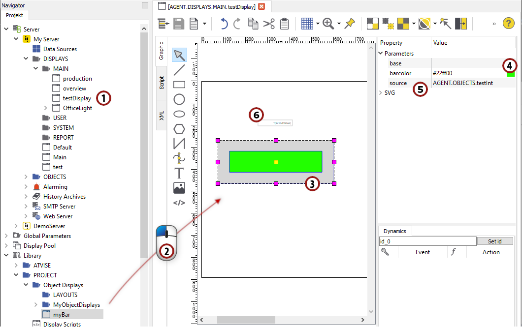Select the pointer selection tool
Viewport: 522px width, 327px height.
[179, 55]
